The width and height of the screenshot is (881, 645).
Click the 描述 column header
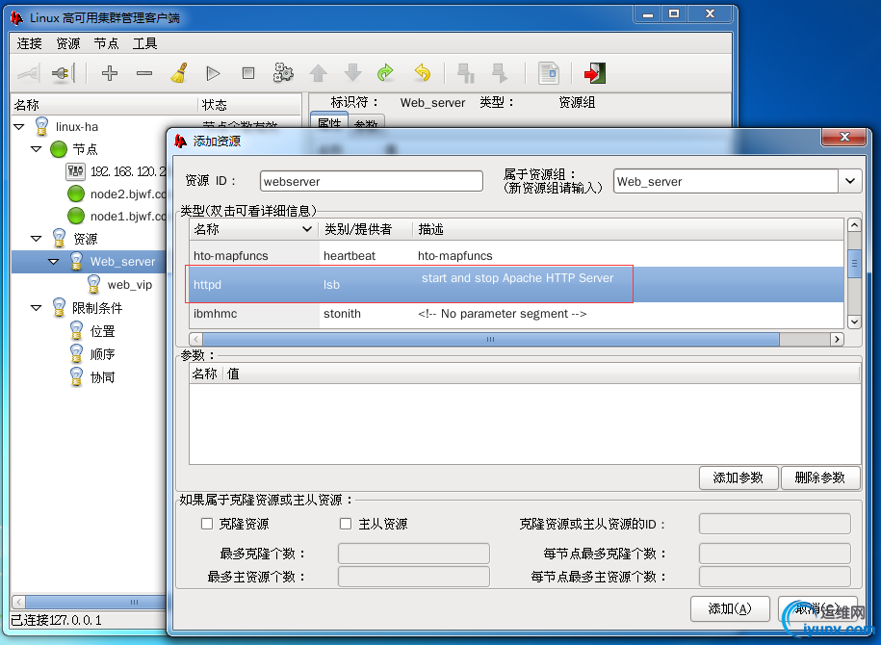(628, 229)
